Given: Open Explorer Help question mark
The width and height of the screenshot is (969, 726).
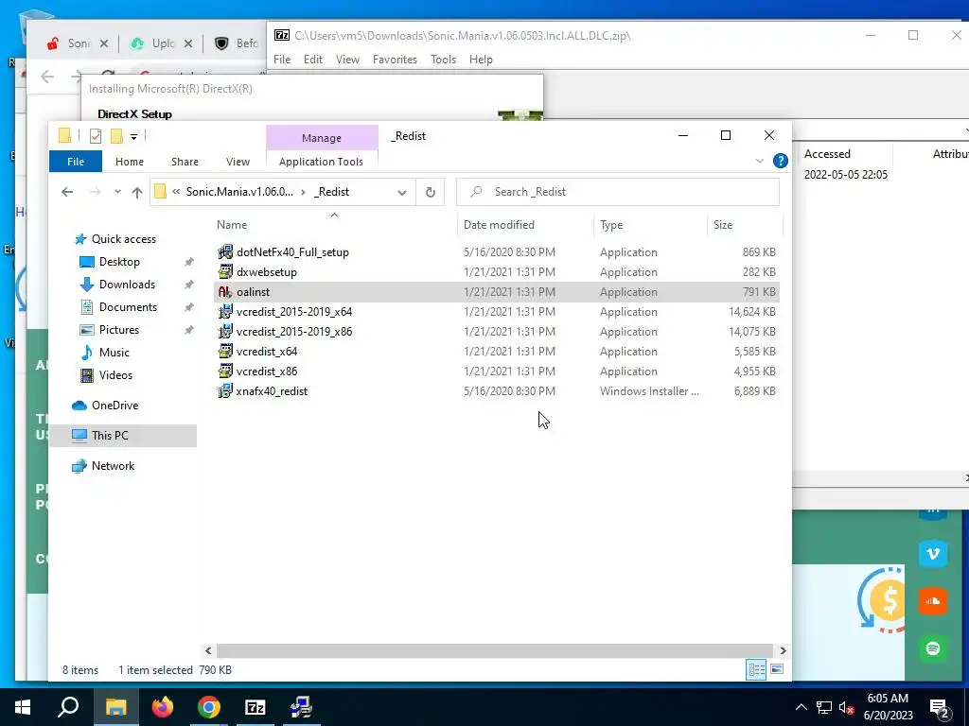Looking at the screenshot, I should (x=781, y=161).
